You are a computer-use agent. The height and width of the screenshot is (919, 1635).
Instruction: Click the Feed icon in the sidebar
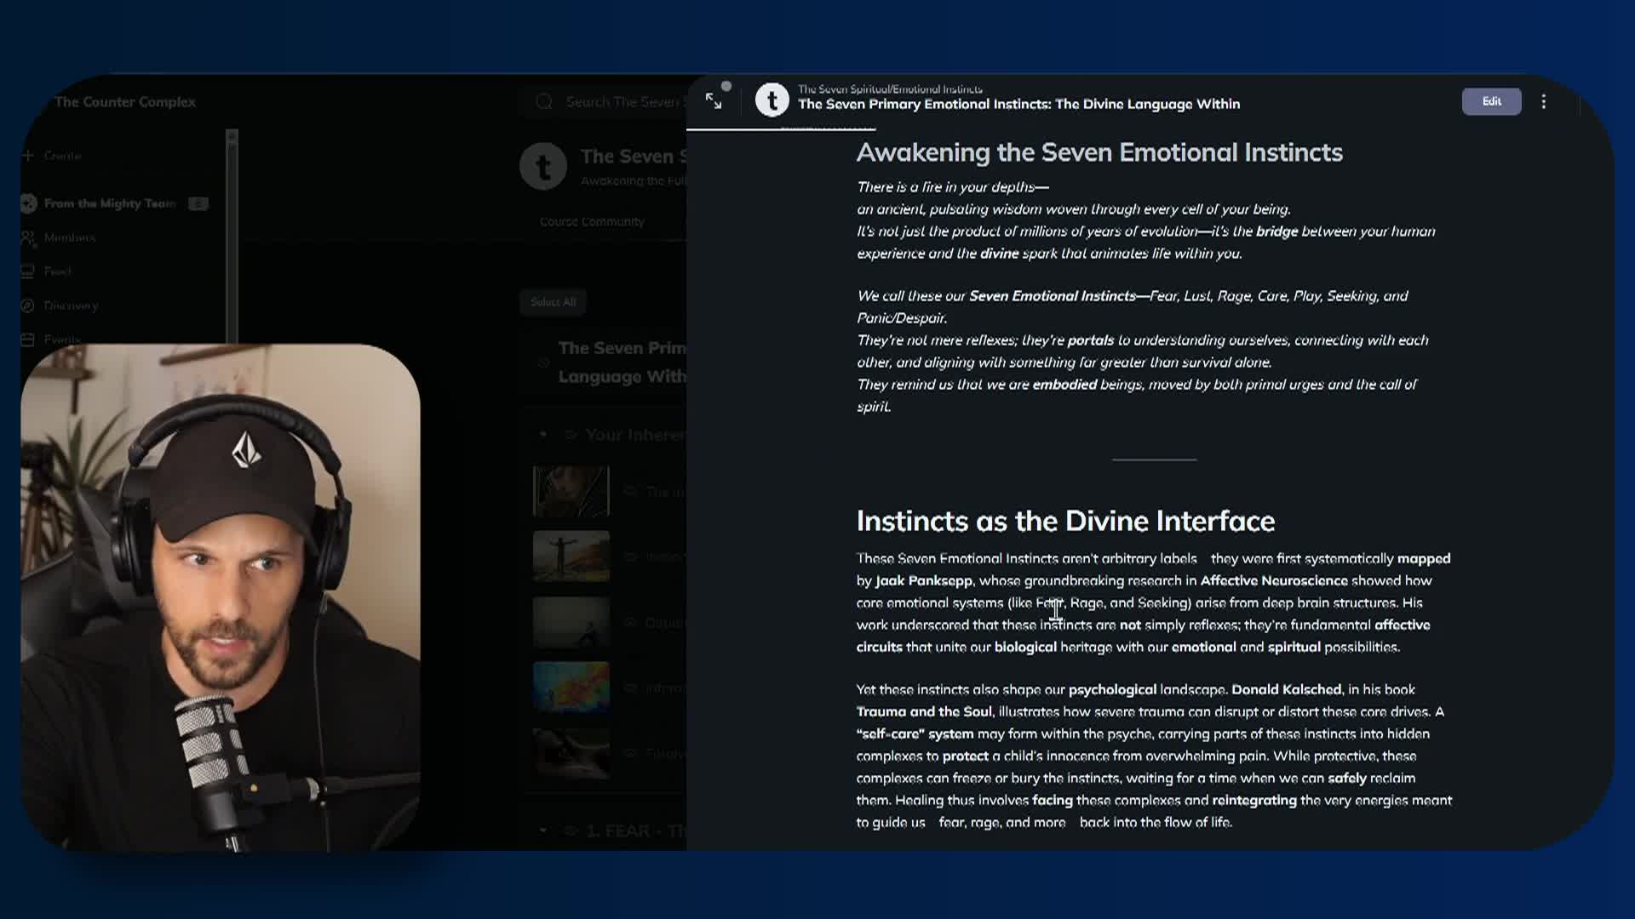pos(28,271)
